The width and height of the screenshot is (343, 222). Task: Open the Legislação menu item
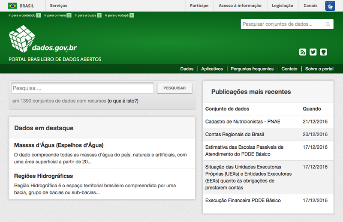(x=283, y=6)
